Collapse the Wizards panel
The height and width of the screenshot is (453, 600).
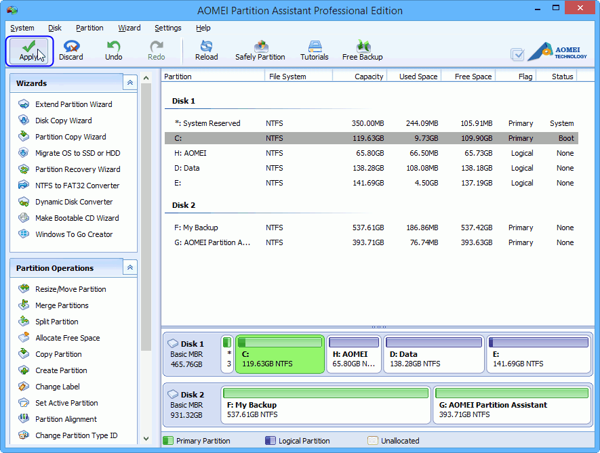[x=130, y=83]
